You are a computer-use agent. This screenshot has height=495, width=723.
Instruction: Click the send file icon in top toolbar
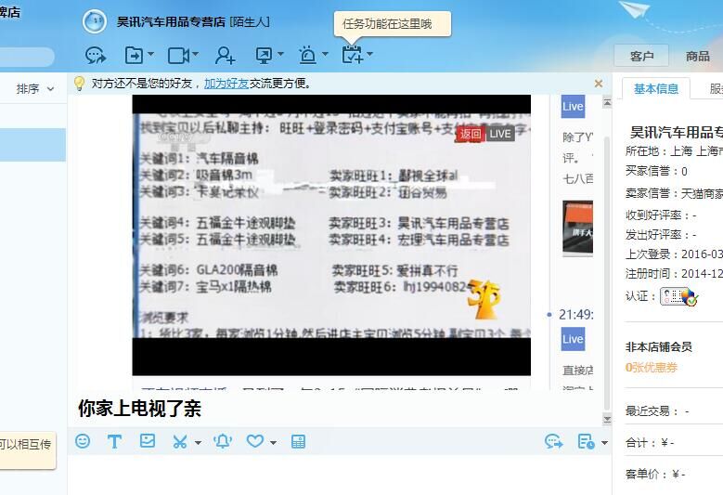(135, 56)
